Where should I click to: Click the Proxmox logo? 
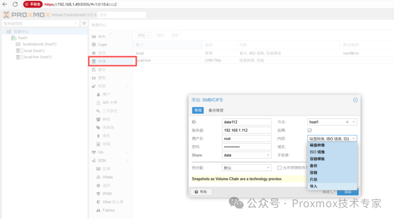[26, 15]
